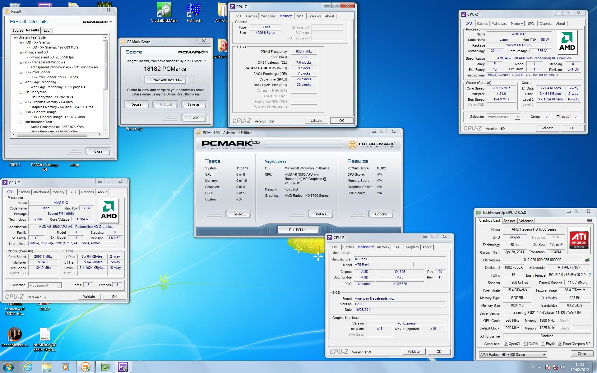
Task: Collapse the 2D - Transparent Windows node
Action: pyautogui.click(x=21, y=62)
